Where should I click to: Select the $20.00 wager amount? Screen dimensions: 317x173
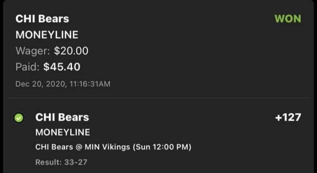(x=71, y=51)
